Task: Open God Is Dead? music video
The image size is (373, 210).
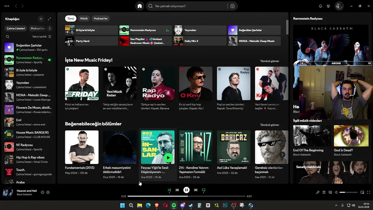Action: tap(351, 141)
